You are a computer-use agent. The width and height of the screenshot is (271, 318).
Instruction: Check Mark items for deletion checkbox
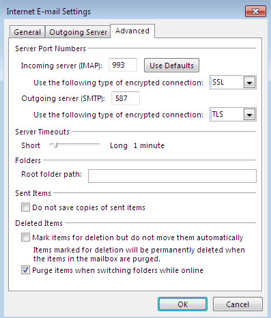pyautogui.click(x=25, y=237)
